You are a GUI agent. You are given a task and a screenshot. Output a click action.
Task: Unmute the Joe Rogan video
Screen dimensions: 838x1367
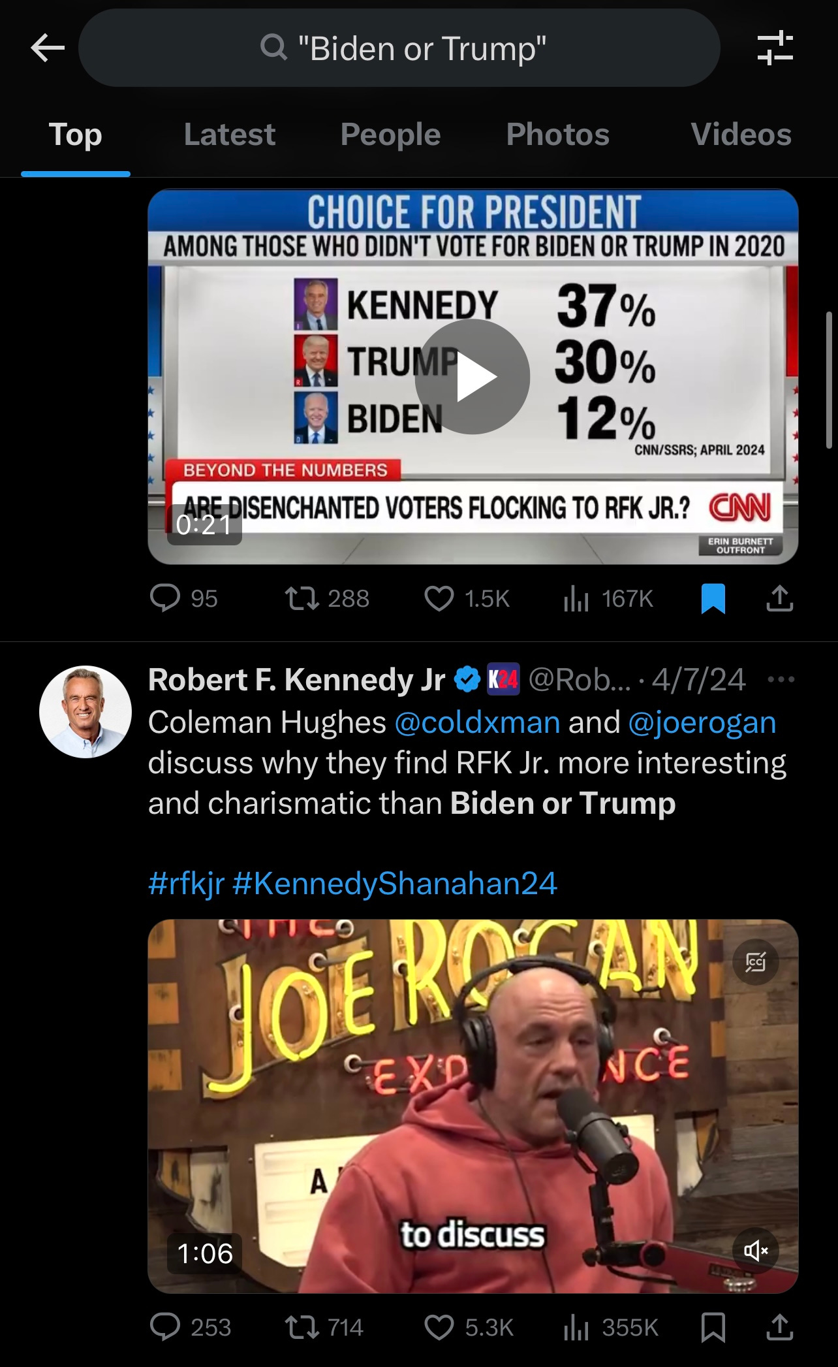click(756, 1250)
